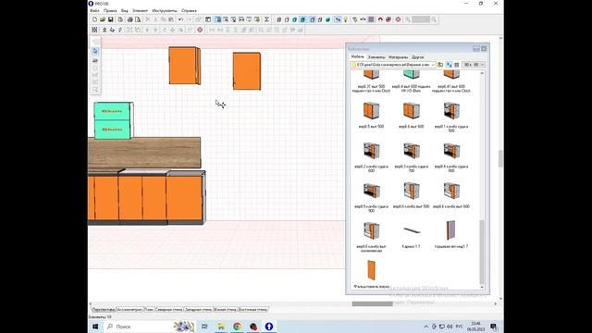Click the PRO100 app icon in taskbar
This screenshot has width=592, height=333.
pos(269,327)
